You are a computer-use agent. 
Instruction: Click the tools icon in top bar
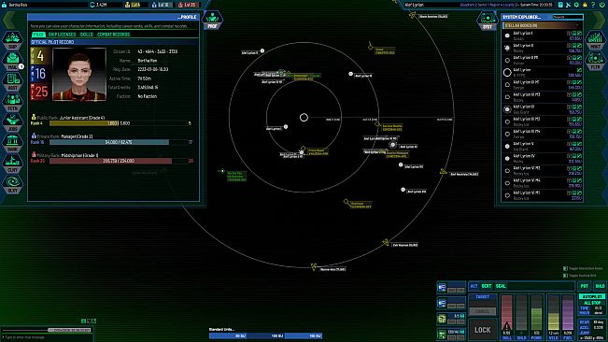[x=569, y=5]
